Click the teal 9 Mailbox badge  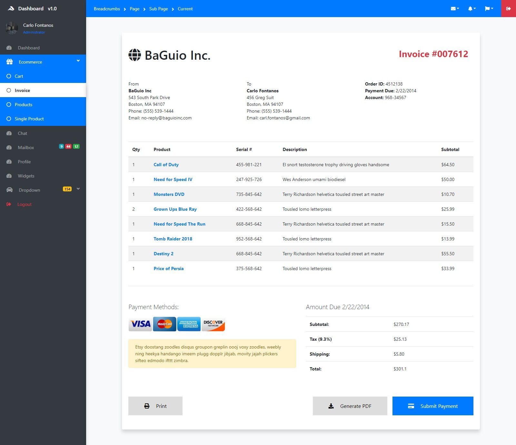coord(61,147)
